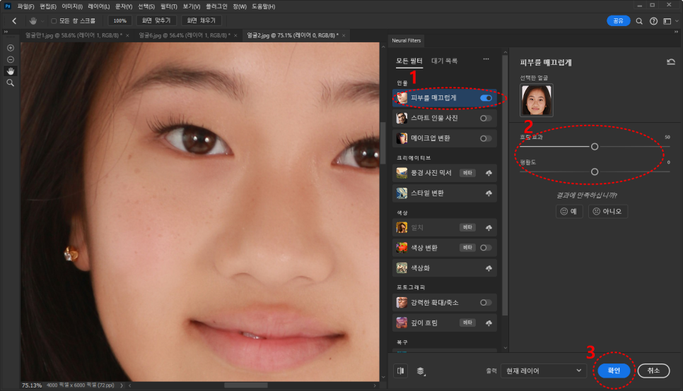Click the 100% zoom button

click(119, 20)
